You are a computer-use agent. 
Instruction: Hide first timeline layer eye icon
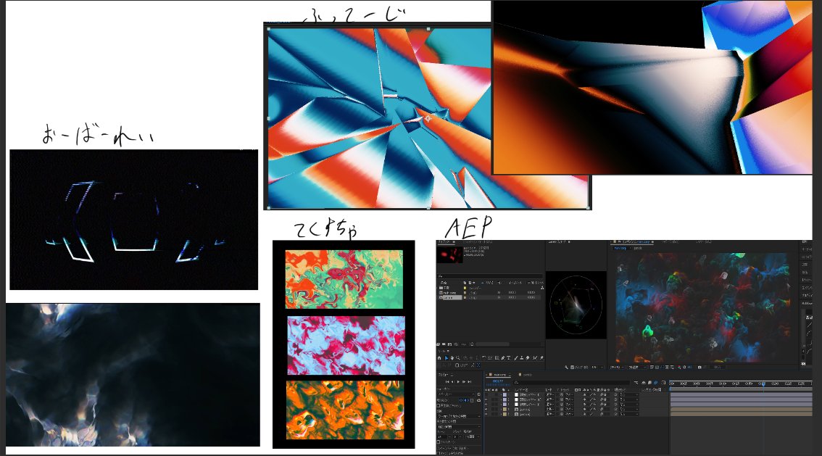[486, 394]
